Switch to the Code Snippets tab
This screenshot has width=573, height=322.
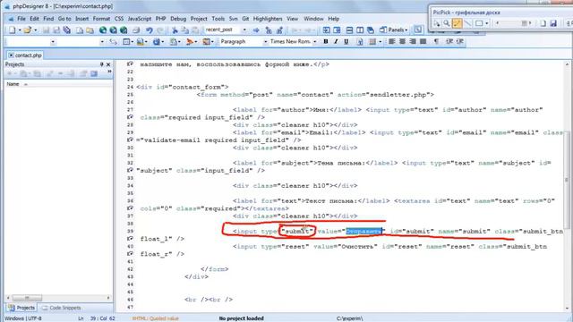tap(62, 308)
